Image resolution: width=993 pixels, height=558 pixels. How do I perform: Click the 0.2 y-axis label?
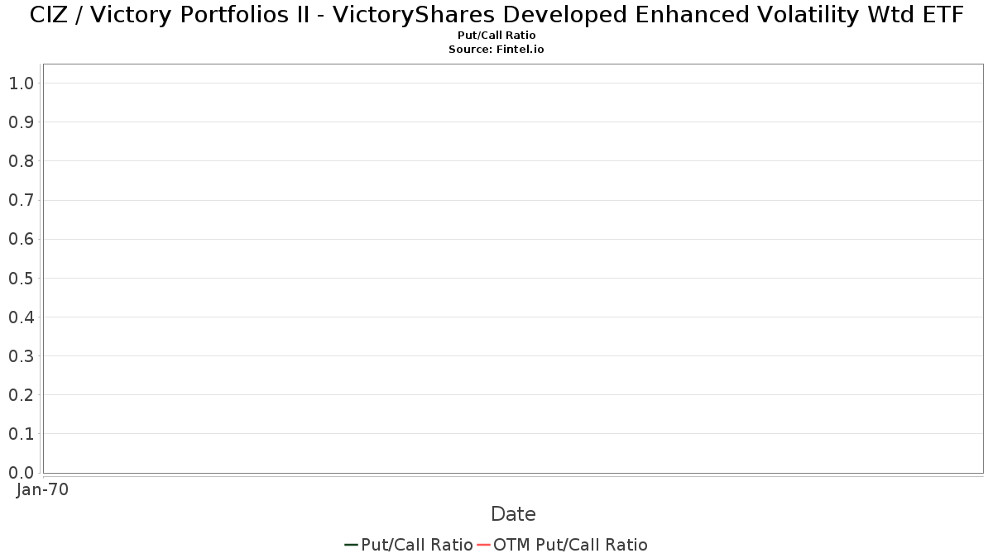click(x=21, y=395)
